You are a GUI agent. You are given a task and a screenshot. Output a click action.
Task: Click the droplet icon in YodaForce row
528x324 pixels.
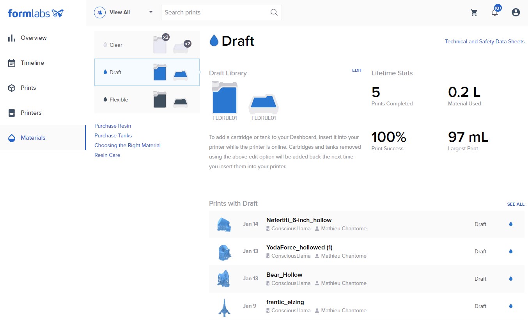click(x=511, y=251)
